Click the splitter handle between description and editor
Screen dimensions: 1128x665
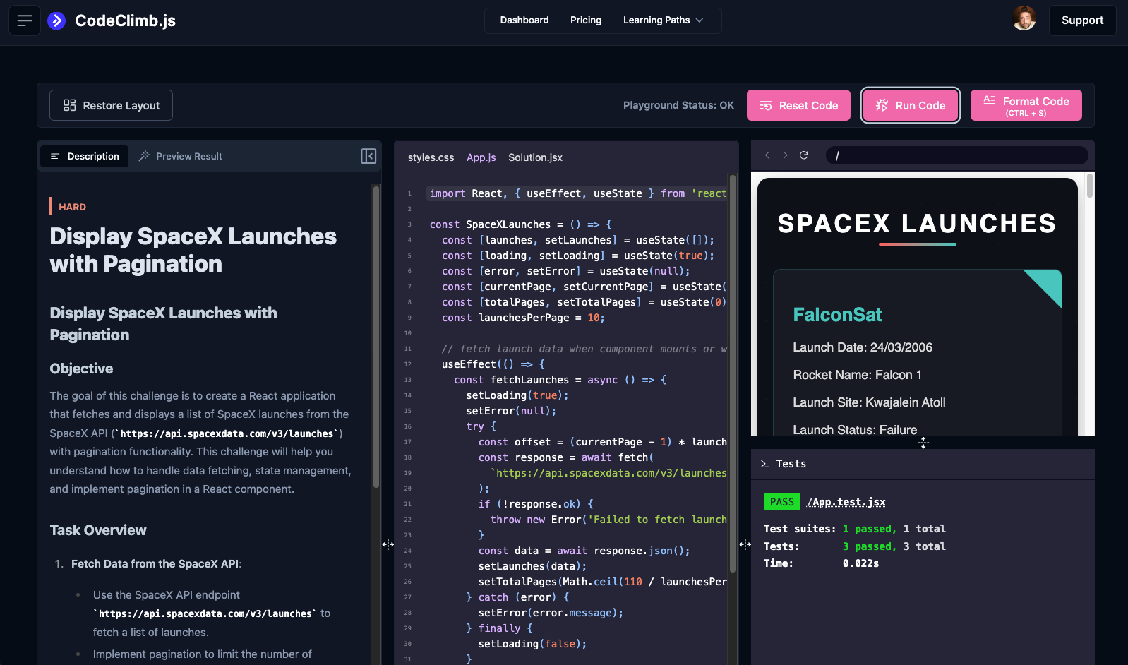388,544
